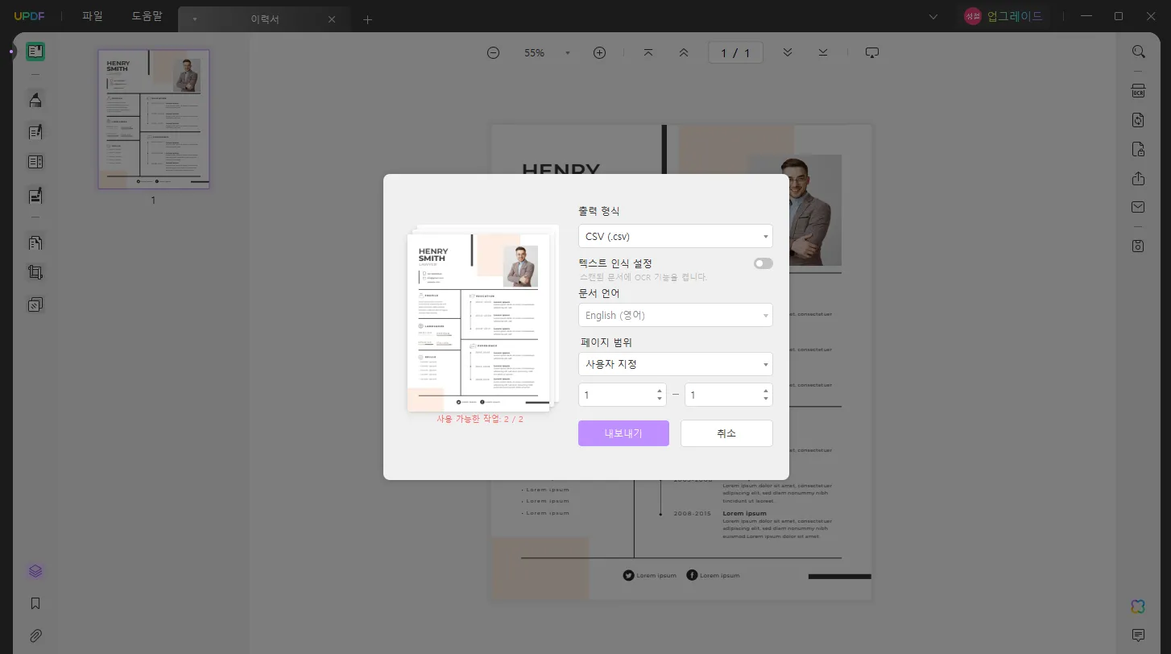The height and width of the screenshot is (654, 1171).
Task: Jump to the first page
Action: point(648,52)
